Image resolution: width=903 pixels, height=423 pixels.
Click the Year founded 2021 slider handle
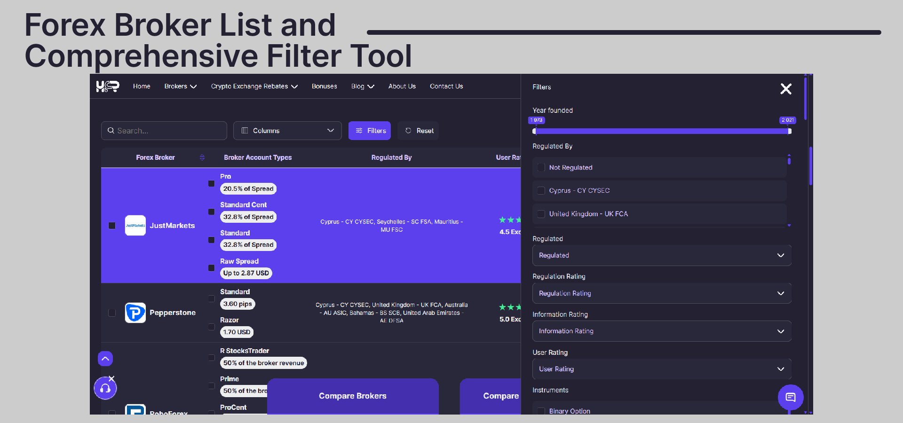click(x=790, y=131)
